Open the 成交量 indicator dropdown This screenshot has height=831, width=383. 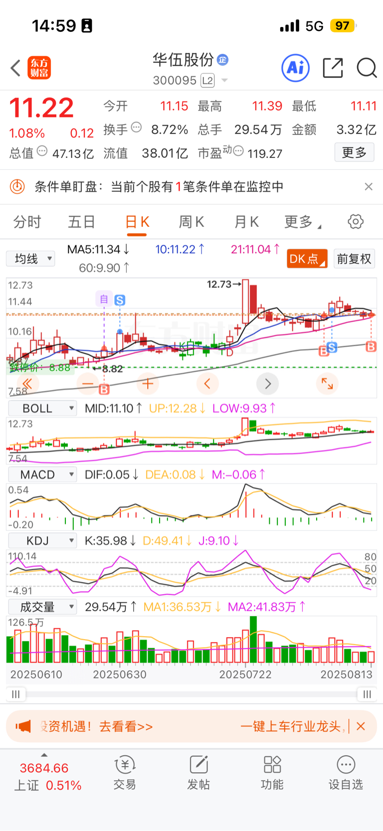coord(42,607)
